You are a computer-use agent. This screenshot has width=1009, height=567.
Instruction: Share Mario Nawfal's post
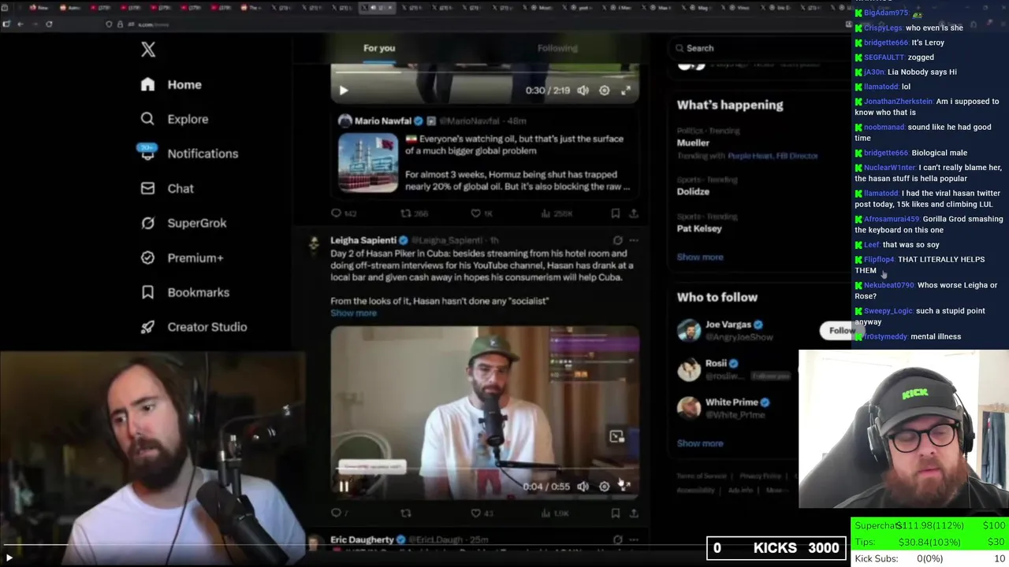633,213
